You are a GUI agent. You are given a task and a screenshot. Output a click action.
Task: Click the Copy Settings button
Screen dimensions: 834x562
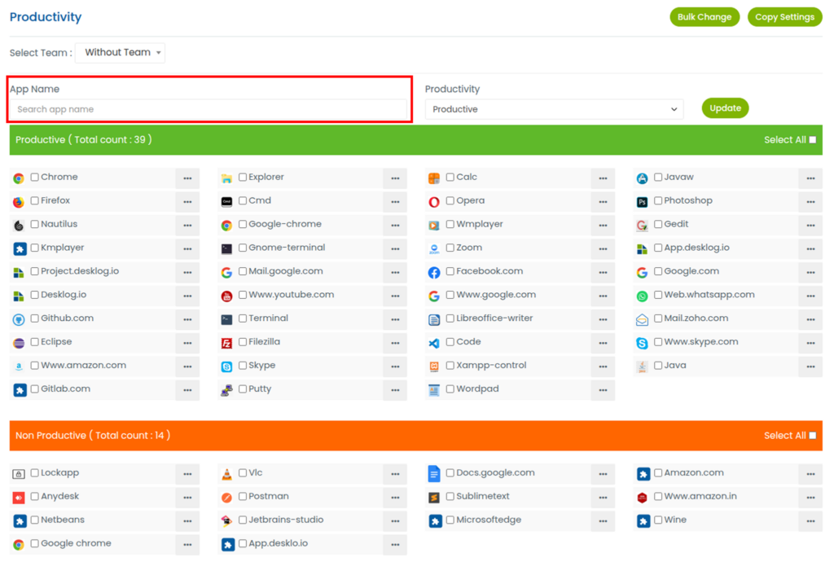click(x=784, y=17)
